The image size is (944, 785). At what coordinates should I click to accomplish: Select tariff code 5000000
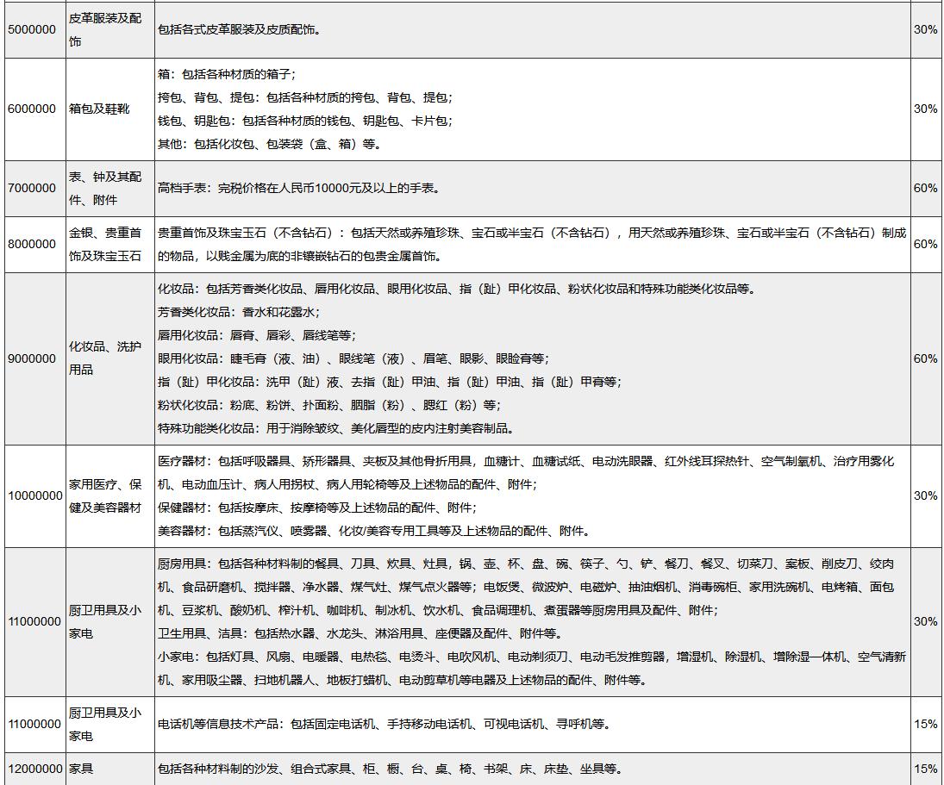point(32,29)
